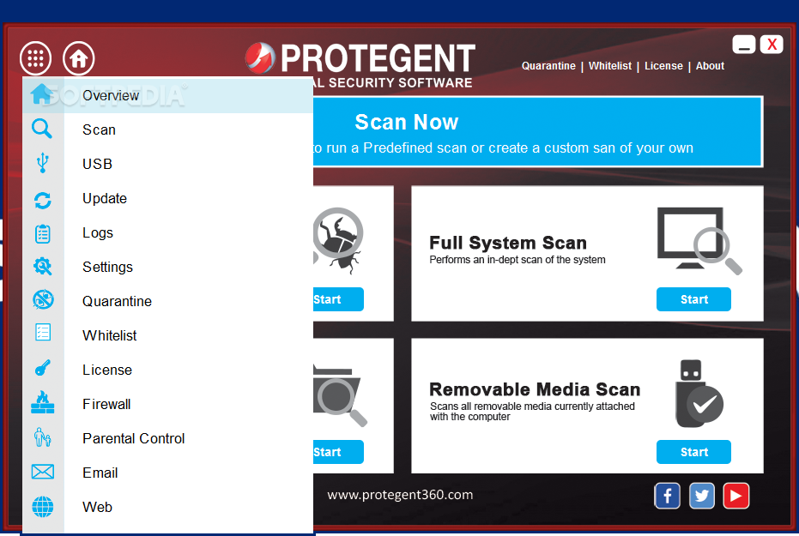Click the USB symbol icon
The height and width of the screenshot is (536, 799).
pos(43,163)
